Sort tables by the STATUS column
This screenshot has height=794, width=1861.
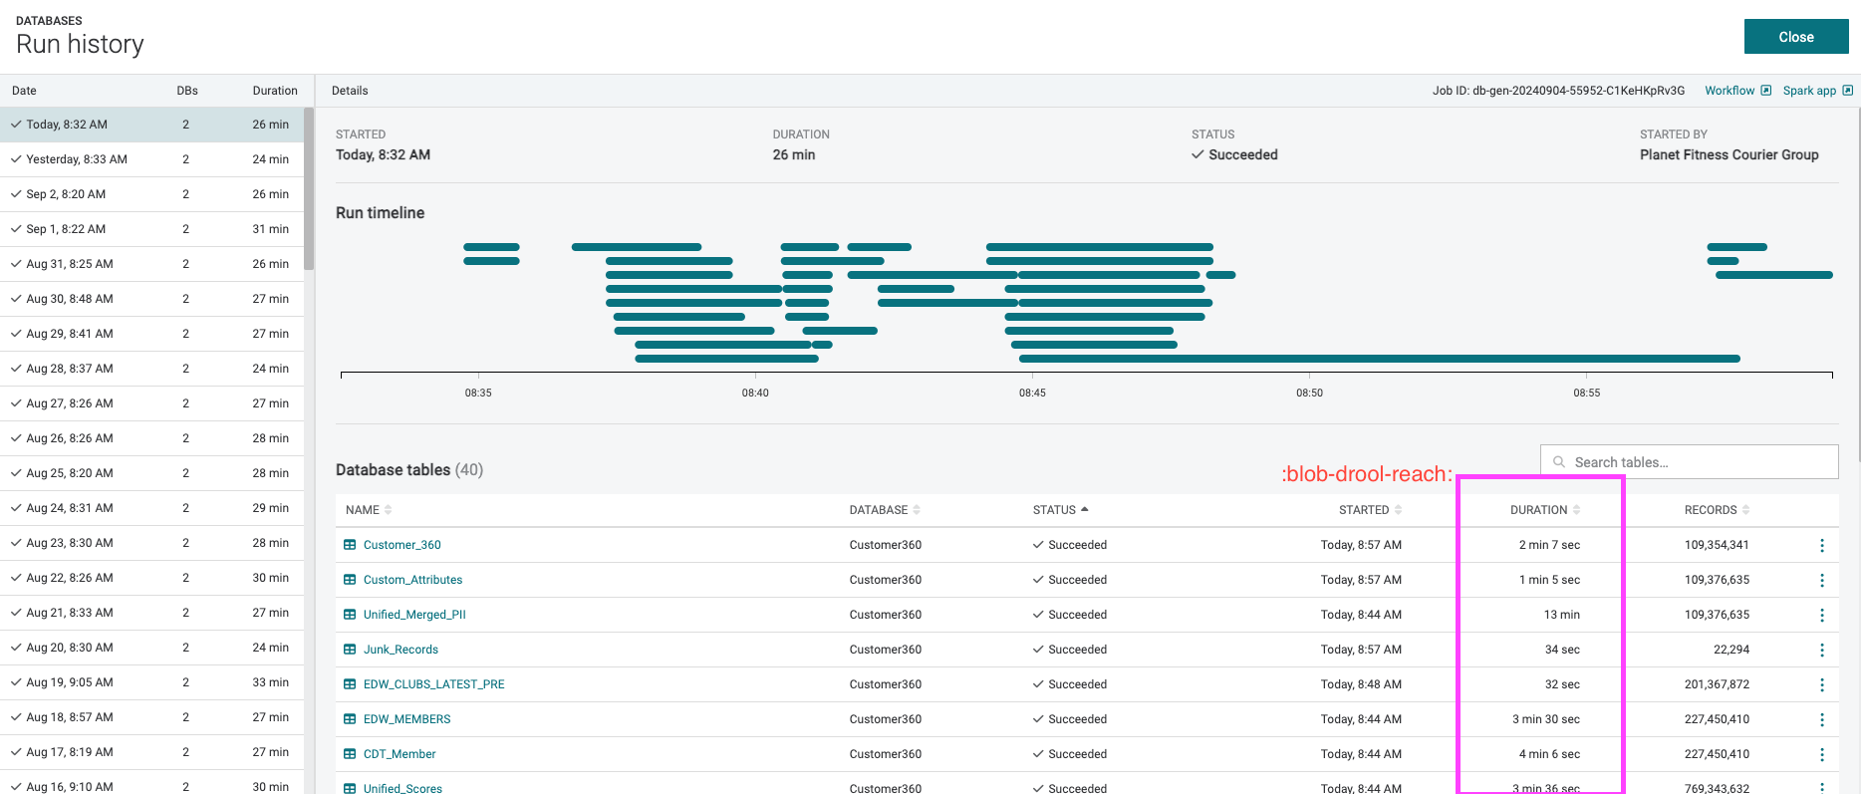pos(1060,510)
